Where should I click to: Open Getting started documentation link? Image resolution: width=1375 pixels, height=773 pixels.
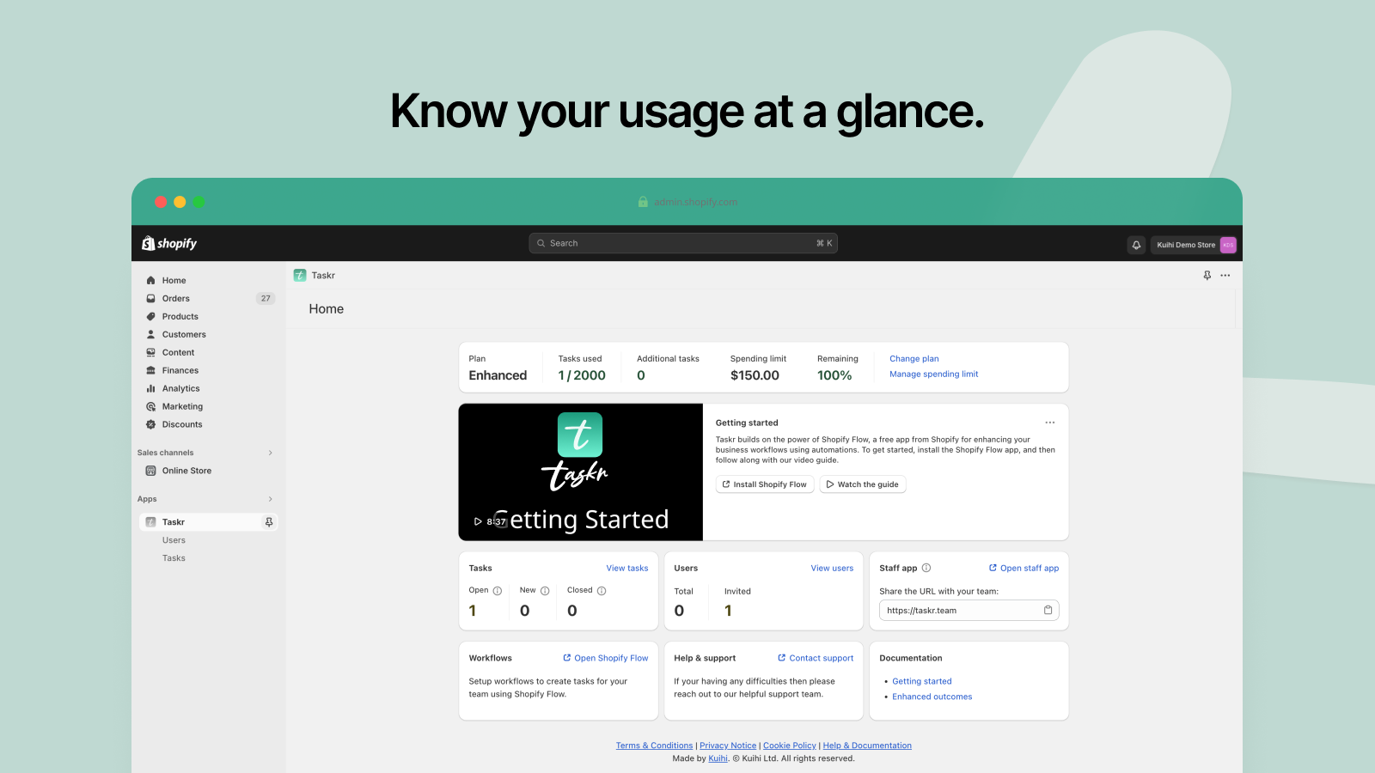coord(922,682)
